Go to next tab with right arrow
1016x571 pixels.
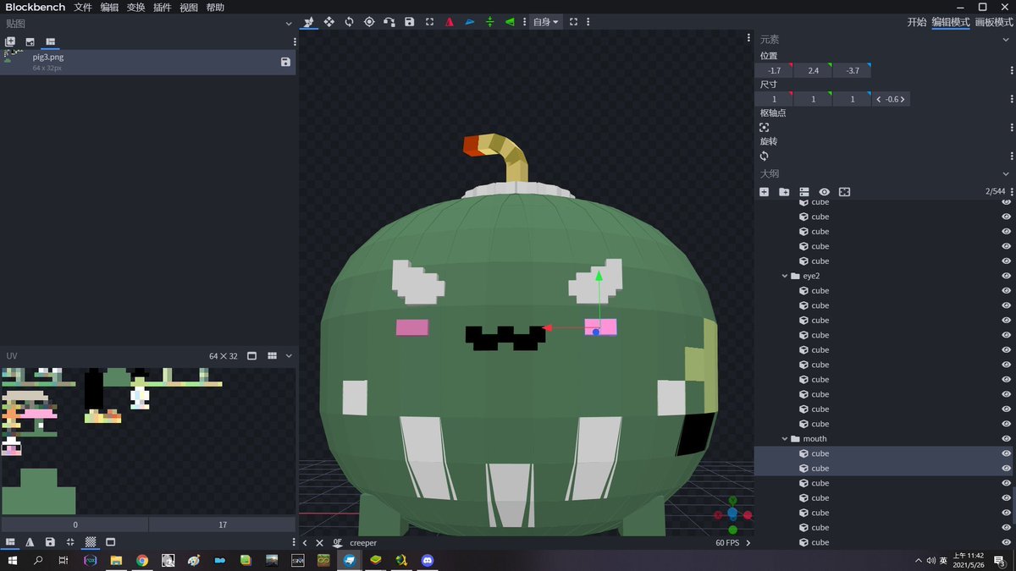(x=748, y=542)
